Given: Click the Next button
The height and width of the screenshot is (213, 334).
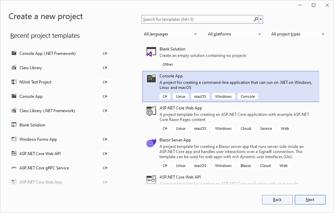Looking at the screenshot, I should tap(310, 200).
